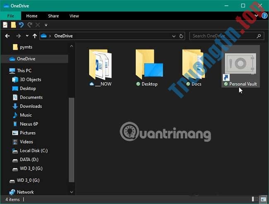Click the __NOW folder name
269x204 pixels.
click(x=103, y=84)
